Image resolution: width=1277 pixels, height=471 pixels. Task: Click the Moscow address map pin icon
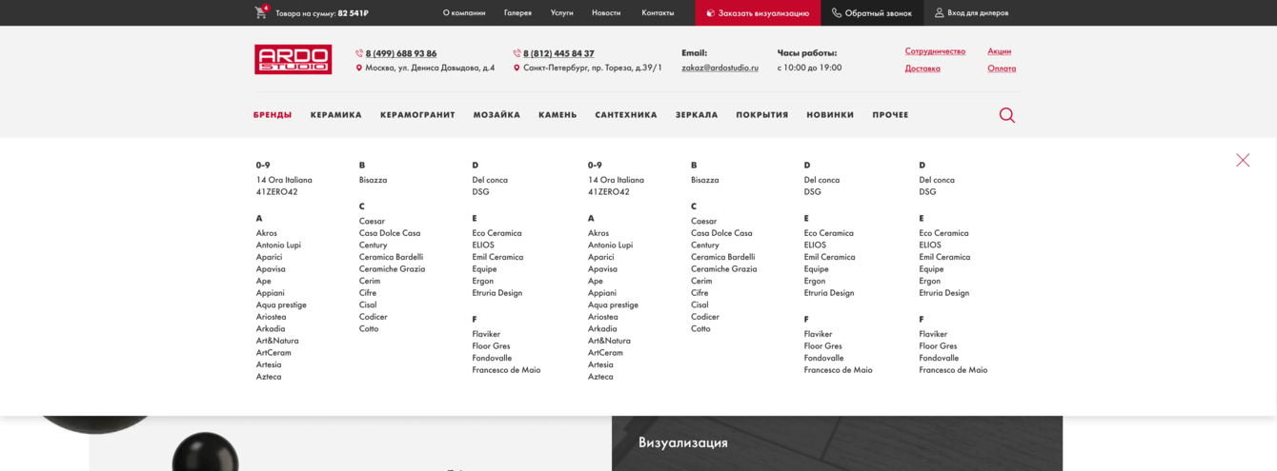pos(359,68)
